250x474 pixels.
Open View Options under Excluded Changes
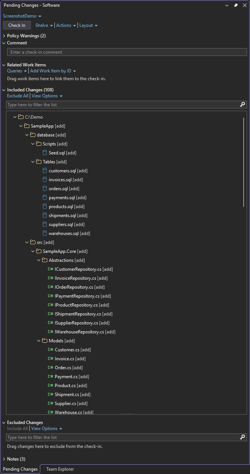[47, 429]
